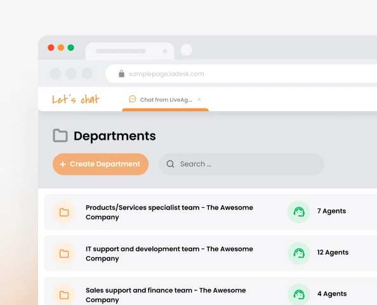This screenshot has width=377, height=305.
Task: Click the Departments folder icon in header
Action: pyautogui.click(x=60, y=135)
